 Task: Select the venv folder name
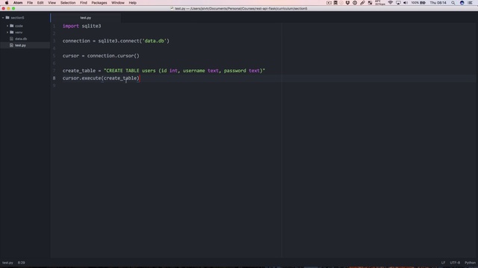19,33
